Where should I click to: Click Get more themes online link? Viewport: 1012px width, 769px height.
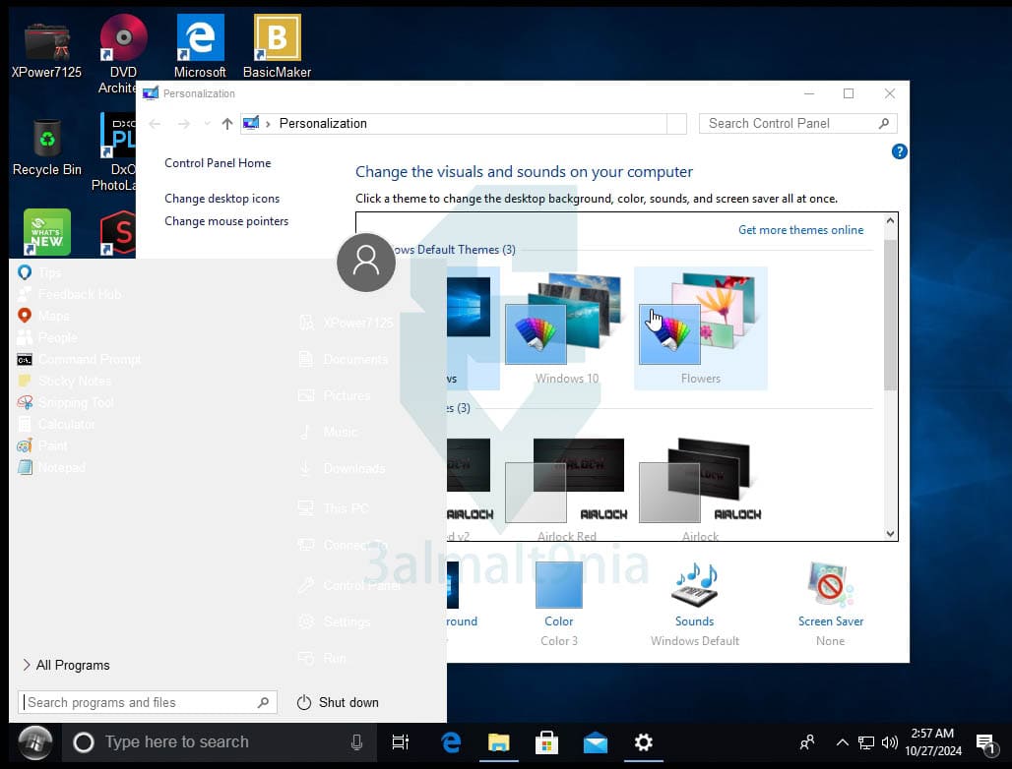coord(801,230)
